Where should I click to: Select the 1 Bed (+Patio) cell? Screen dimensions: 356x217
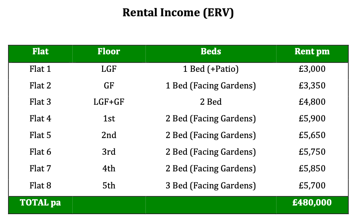click(x=211, y=69)
